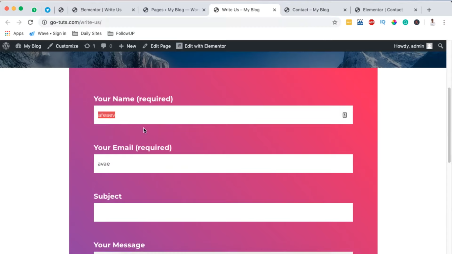This screenshot has width=452, height=254.
Task: Bookmark this page with the star icon
Action: [x=335, y=22]
